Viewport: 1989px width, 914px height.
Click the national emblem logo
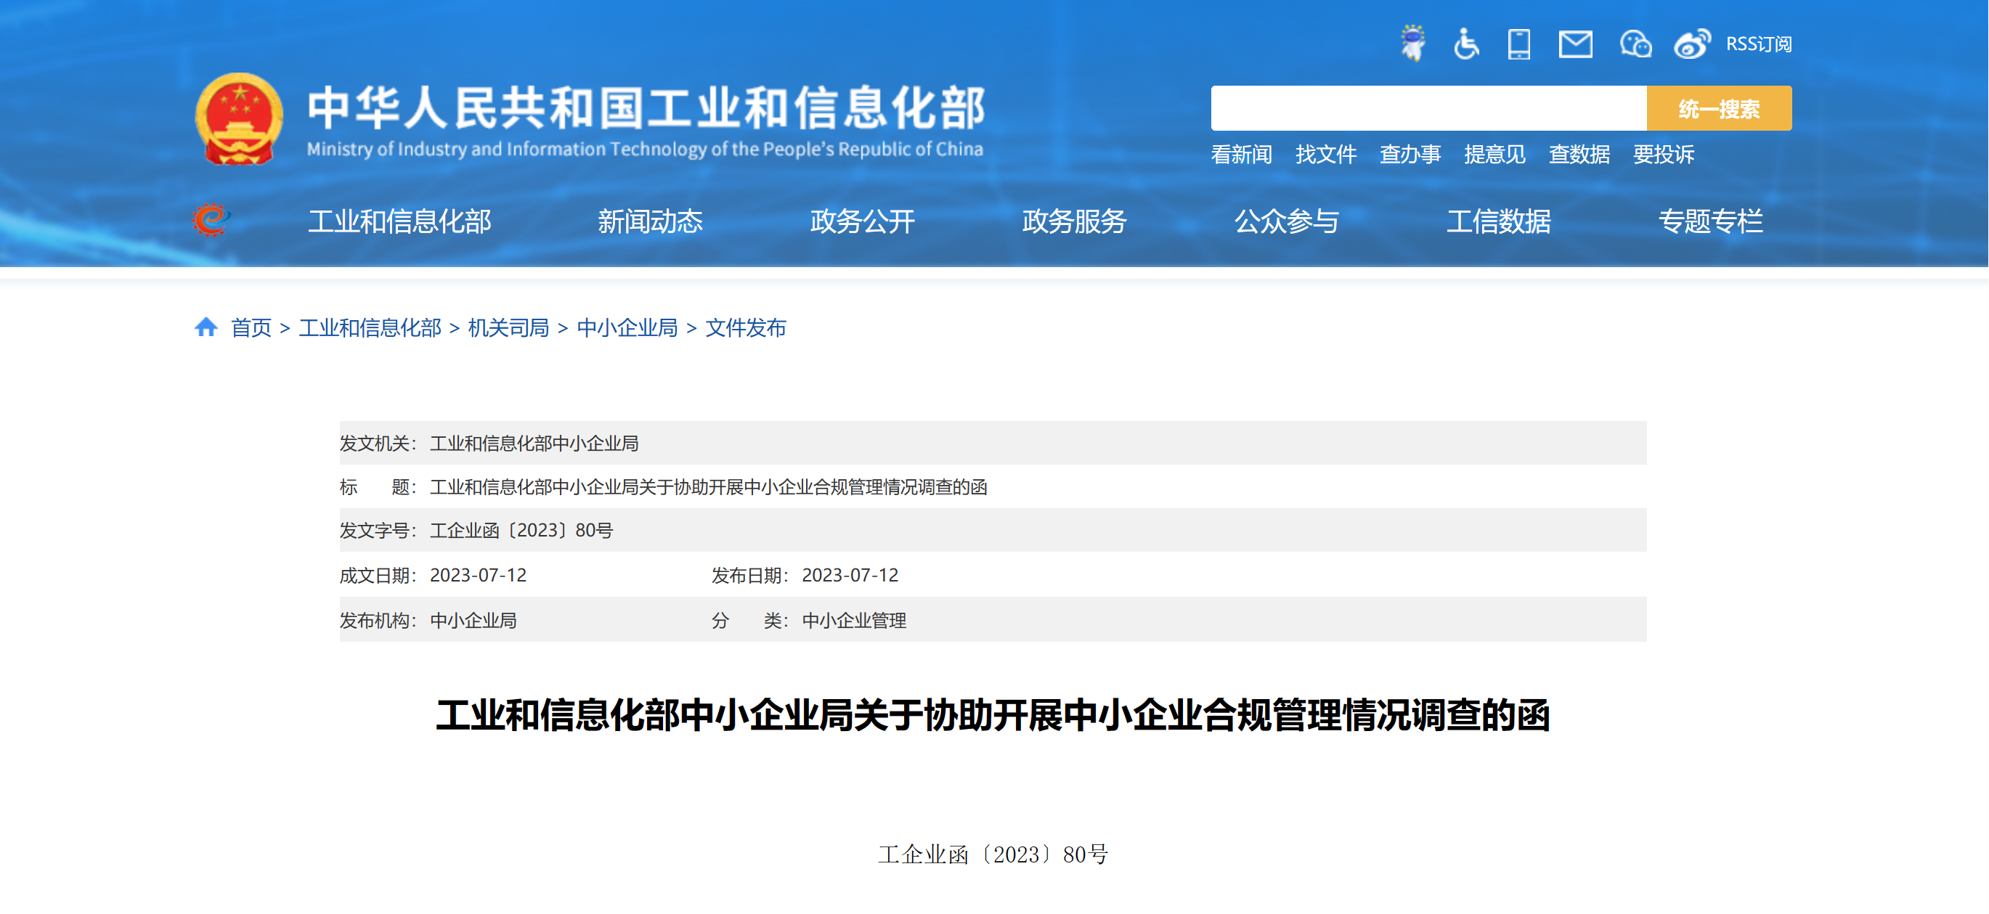[239, 119]
